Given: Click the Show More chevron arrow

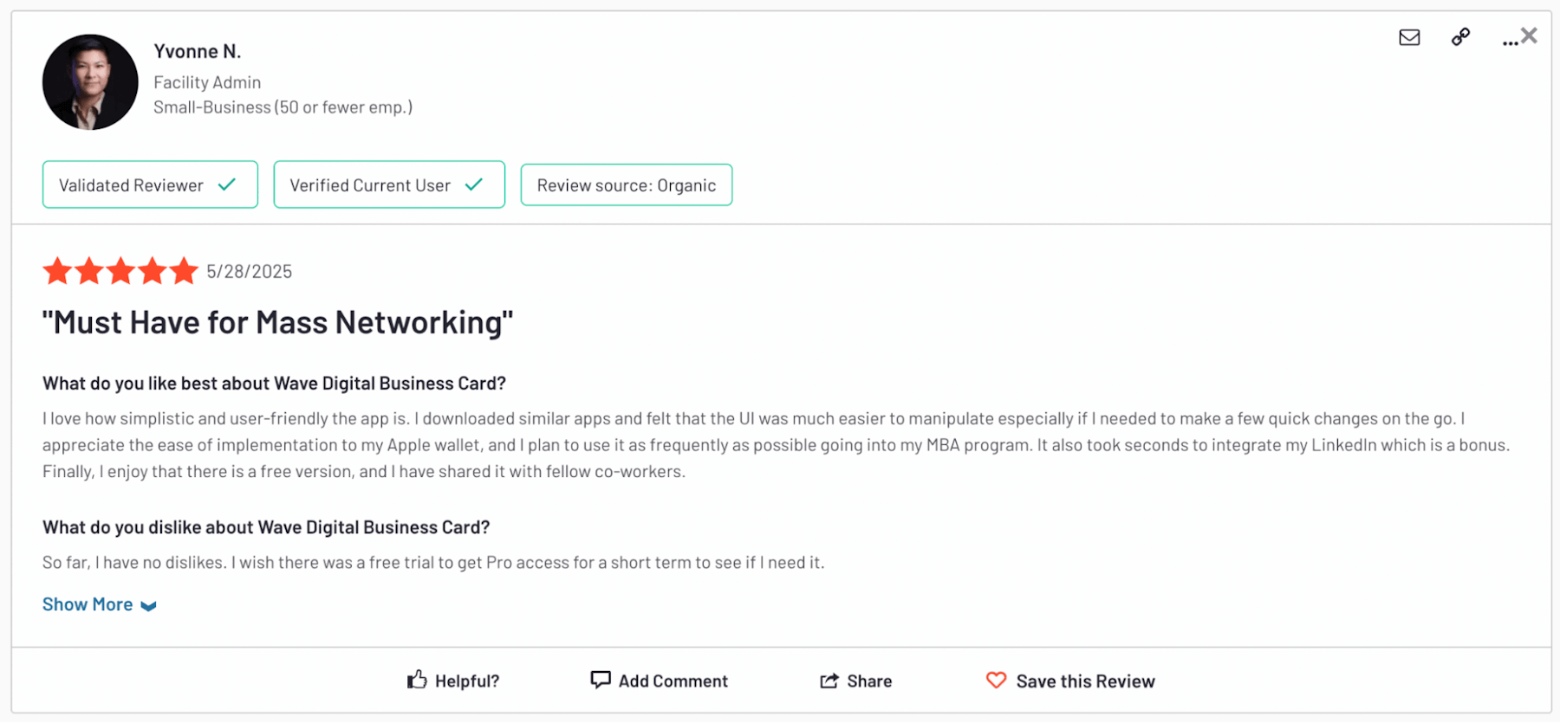Looking at the screenshot, I should [x=148, y=606].
